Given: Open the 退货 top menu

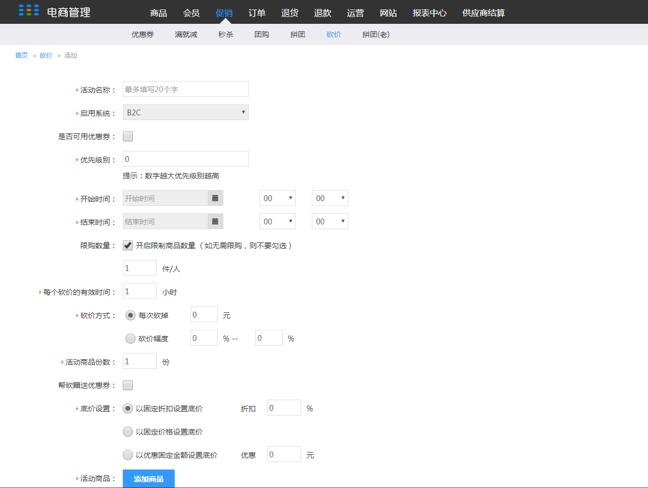Looking at the screenshot, I should pos(290,13).
